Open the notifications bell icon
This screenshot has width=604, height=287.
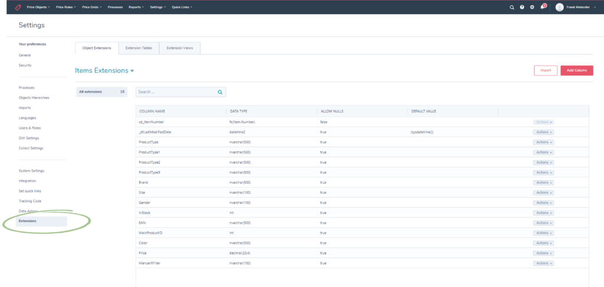point(543,7)
